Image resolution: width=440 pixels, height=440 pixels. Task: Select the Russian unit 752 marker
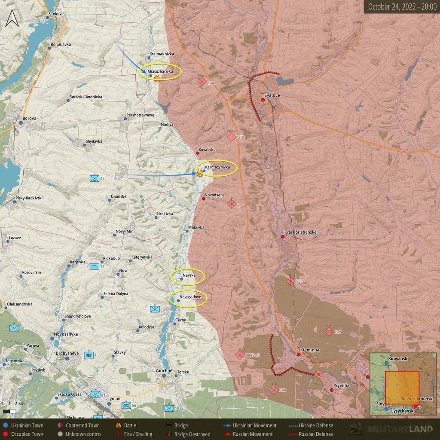click(x=291, y=281)
